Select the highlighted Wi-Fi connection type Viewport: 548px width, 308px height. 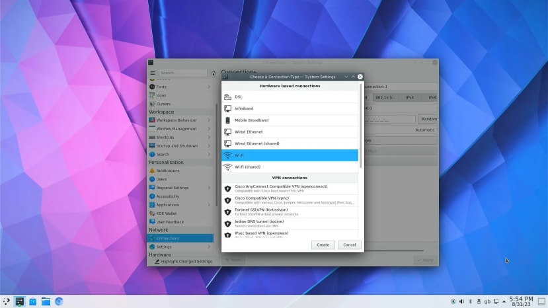point(290,155)
